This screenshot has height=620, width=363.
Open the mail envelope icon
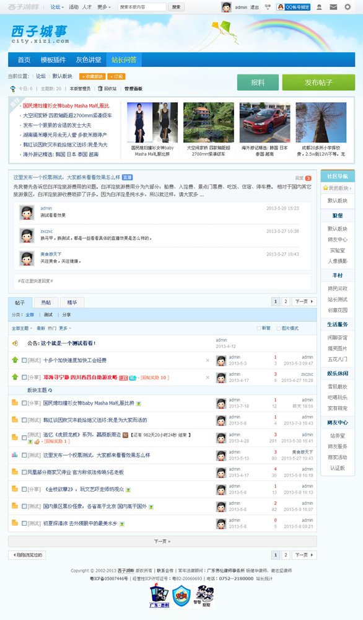tap(333, 7)
